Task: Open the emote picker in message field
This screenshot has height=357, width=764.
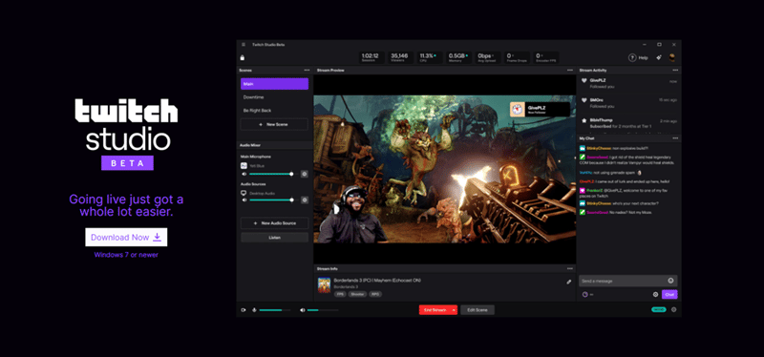Action: 671,281
